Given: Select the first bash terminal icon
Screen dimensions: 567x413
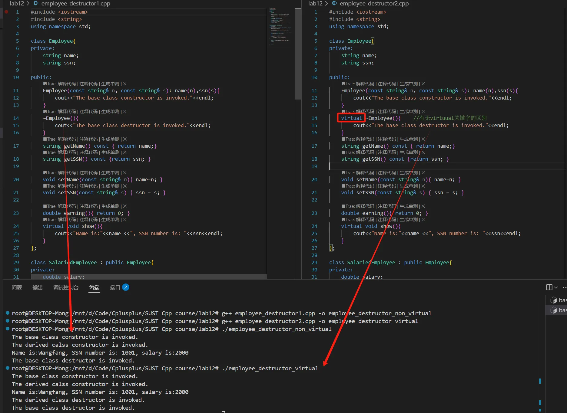Looking at the screenshot, I should (554, 300).
